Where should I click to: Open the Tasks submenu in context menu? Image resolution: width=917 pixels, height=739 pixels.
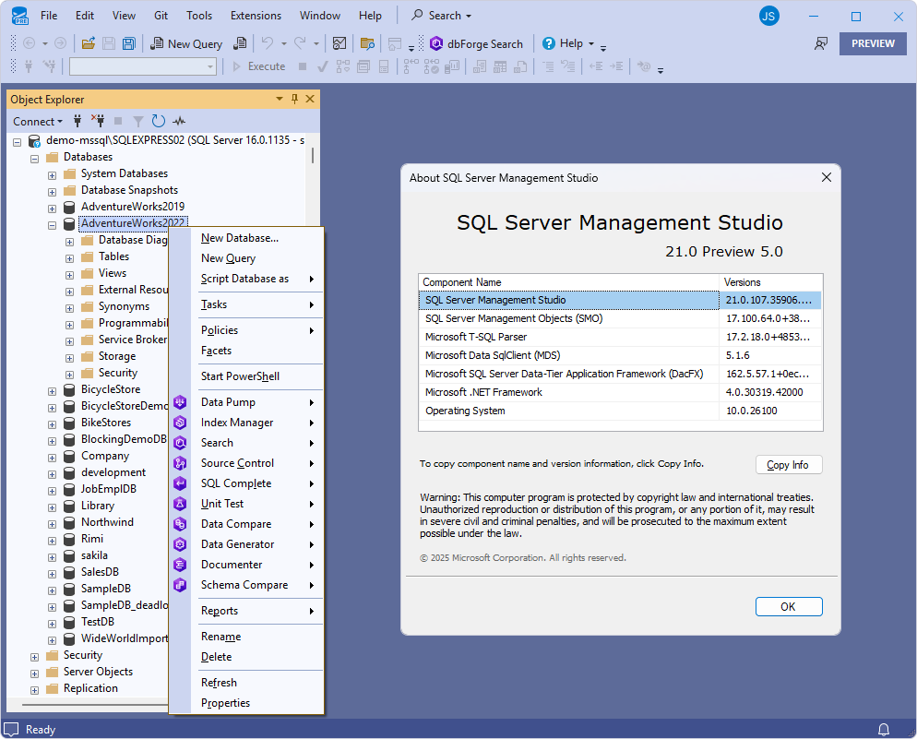[x=214, y=304]
